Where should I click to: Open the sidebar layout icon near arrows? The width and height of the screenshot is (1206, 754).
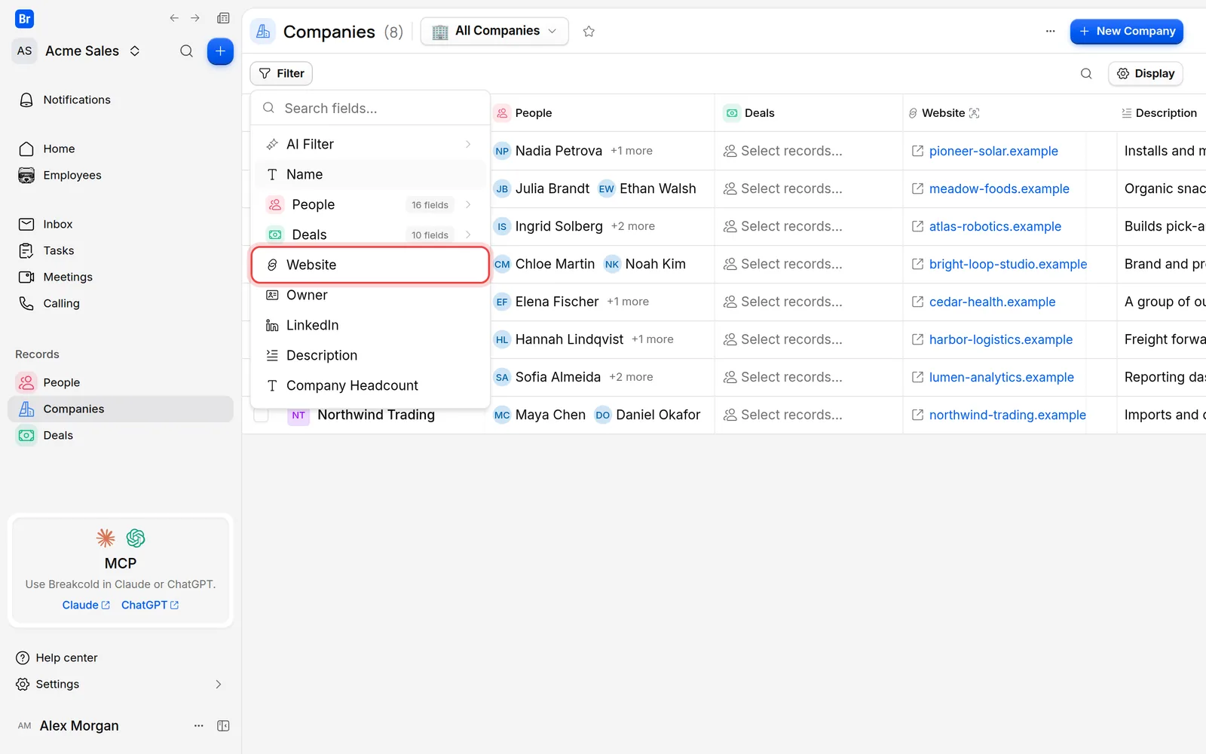pos(223,18)
